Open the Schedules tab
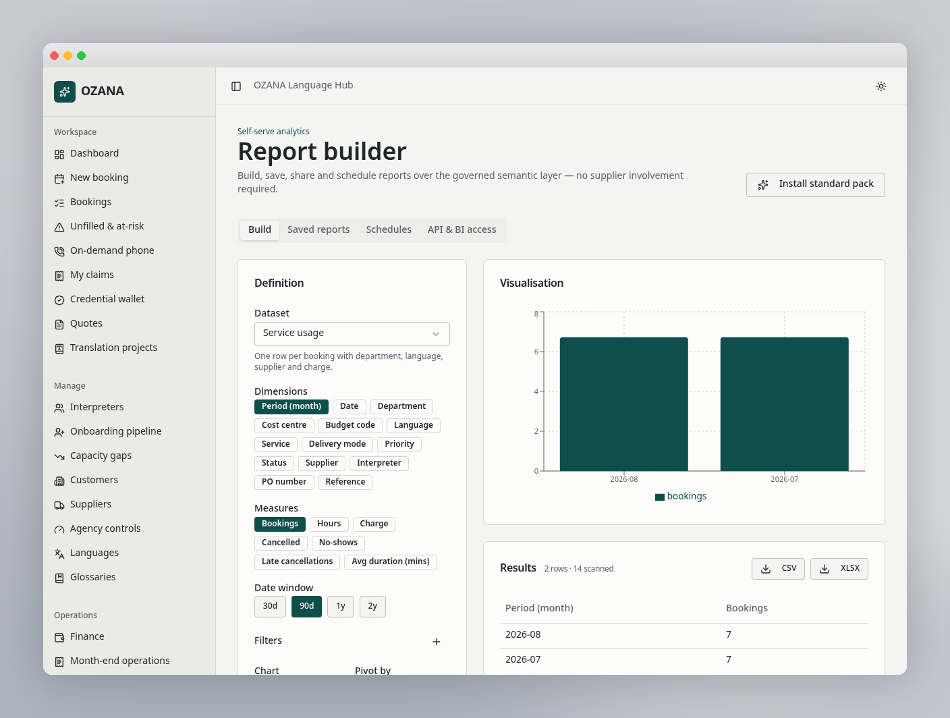The height and width of the screenshot is (718, 950). coord(389,229)
